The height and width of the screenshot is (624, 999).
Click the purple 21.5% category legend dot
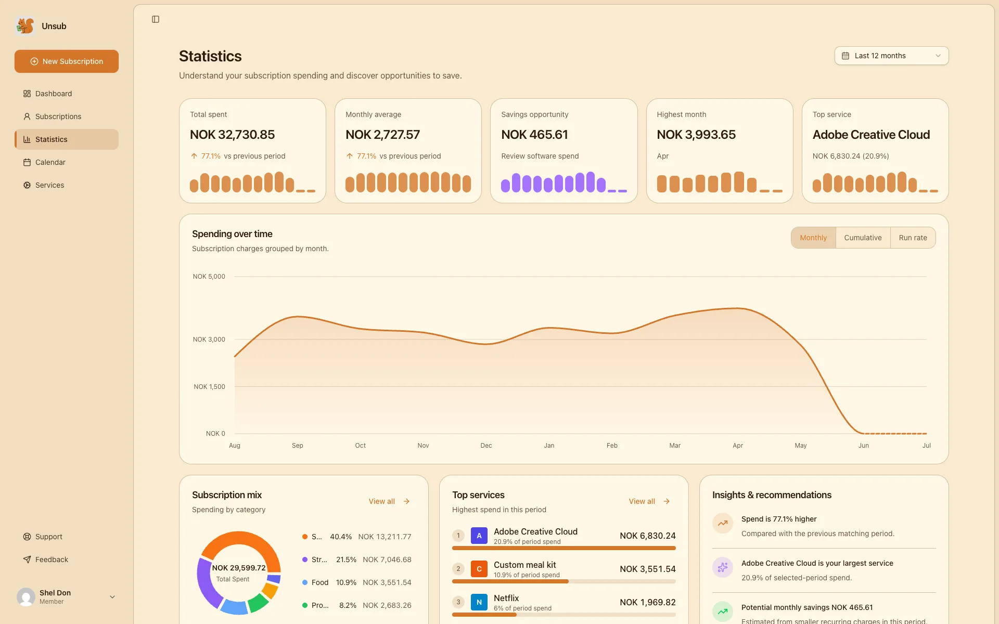pos(305,560)
